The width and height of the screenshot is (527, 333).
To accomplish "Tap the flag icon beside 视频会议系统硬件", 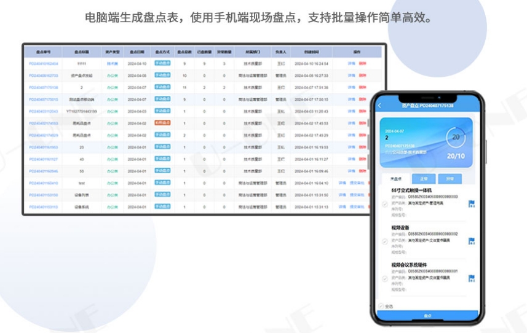I will click(472, 278).
